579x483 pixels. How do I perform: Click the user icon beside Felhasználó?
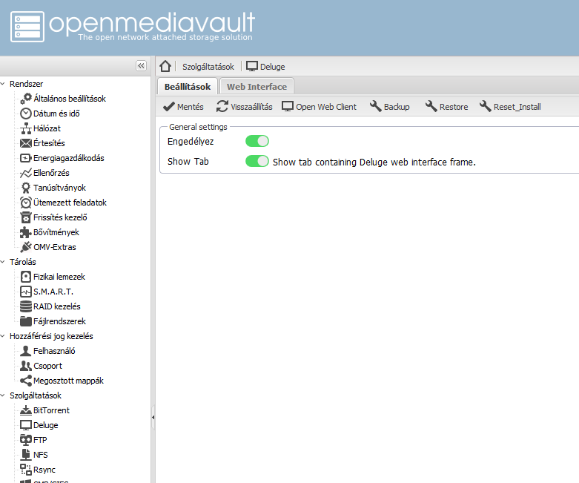pos(26,351)
